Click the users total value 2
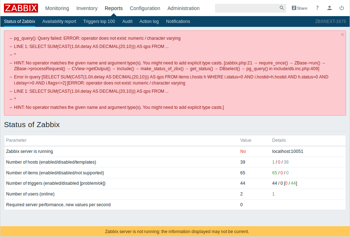 (x=241, y=194)
